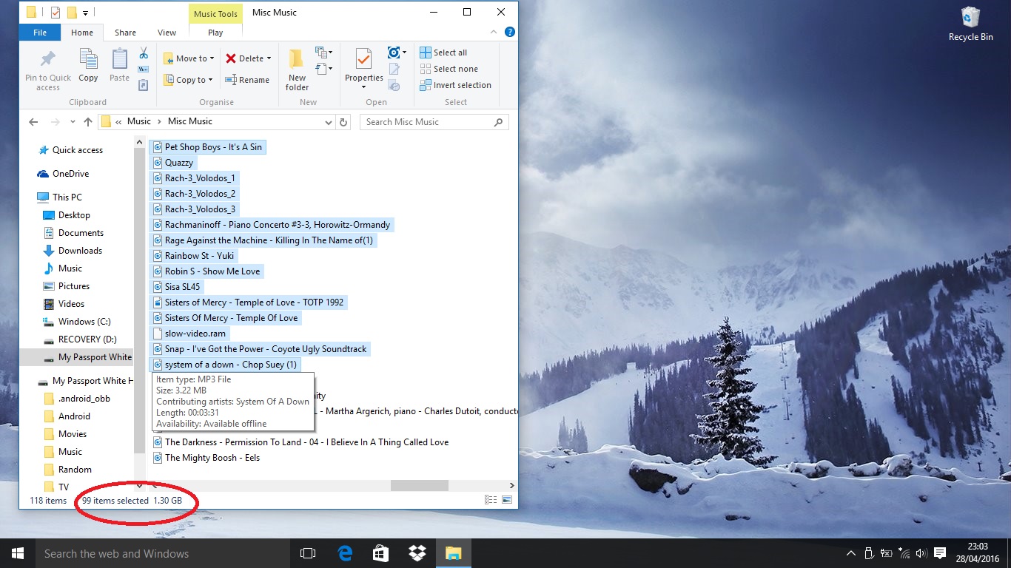Click the Edit icon in Open group

coord(394,70)
